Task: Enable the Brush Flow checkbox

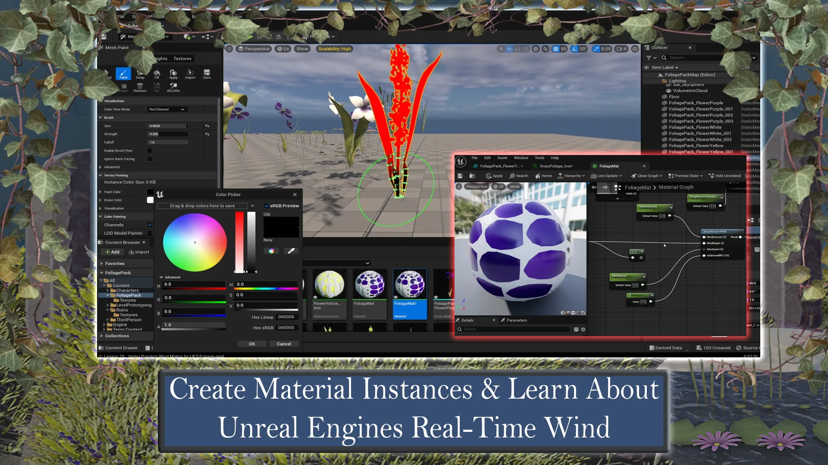Action: (x=150, y=150)
